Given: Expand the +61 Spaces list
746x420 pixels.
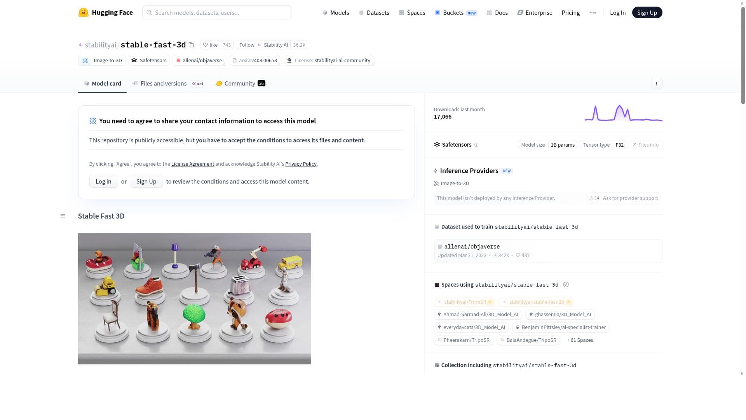Looking at the screenshot, I should coord(580,340).
